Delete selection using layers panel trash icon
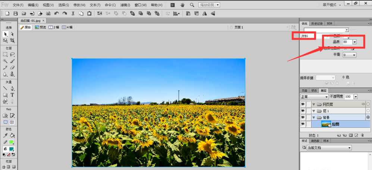 pyautogui.click(x=363, y=135)
